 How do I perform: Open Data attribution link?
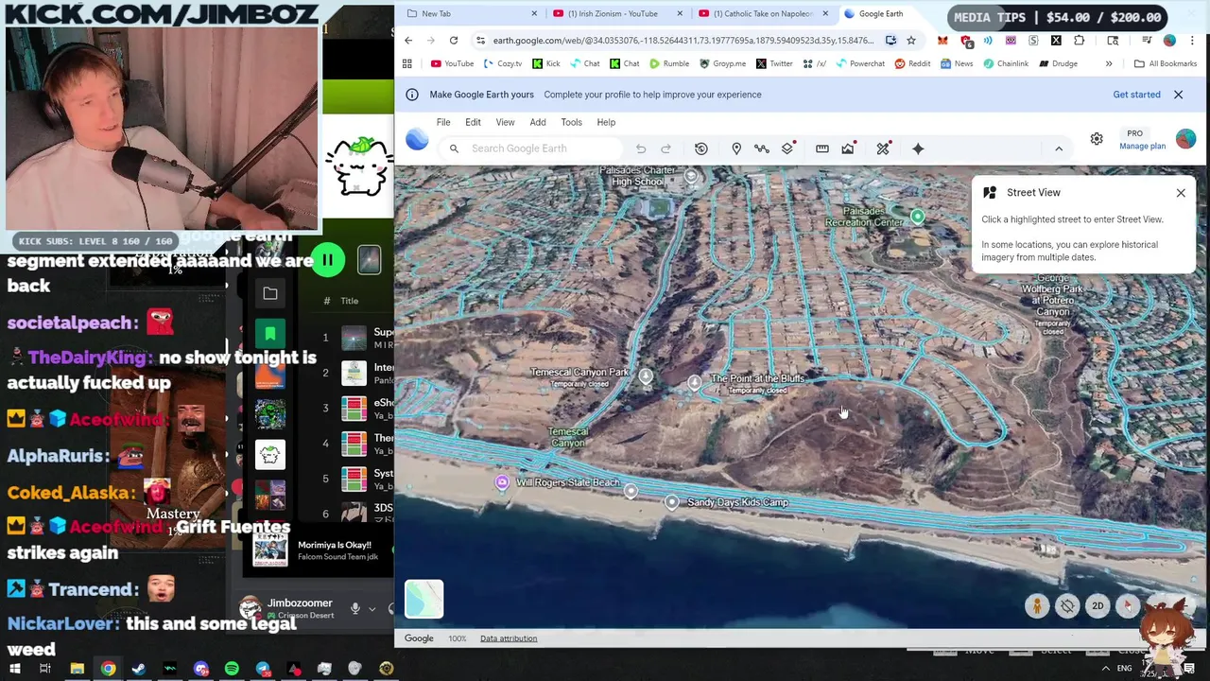(509, 638)
